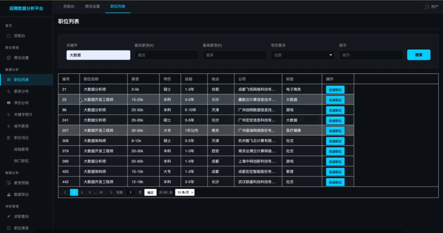Click the 搜索 search button
This screenshot has width=443, height=233.
(419, 55)
